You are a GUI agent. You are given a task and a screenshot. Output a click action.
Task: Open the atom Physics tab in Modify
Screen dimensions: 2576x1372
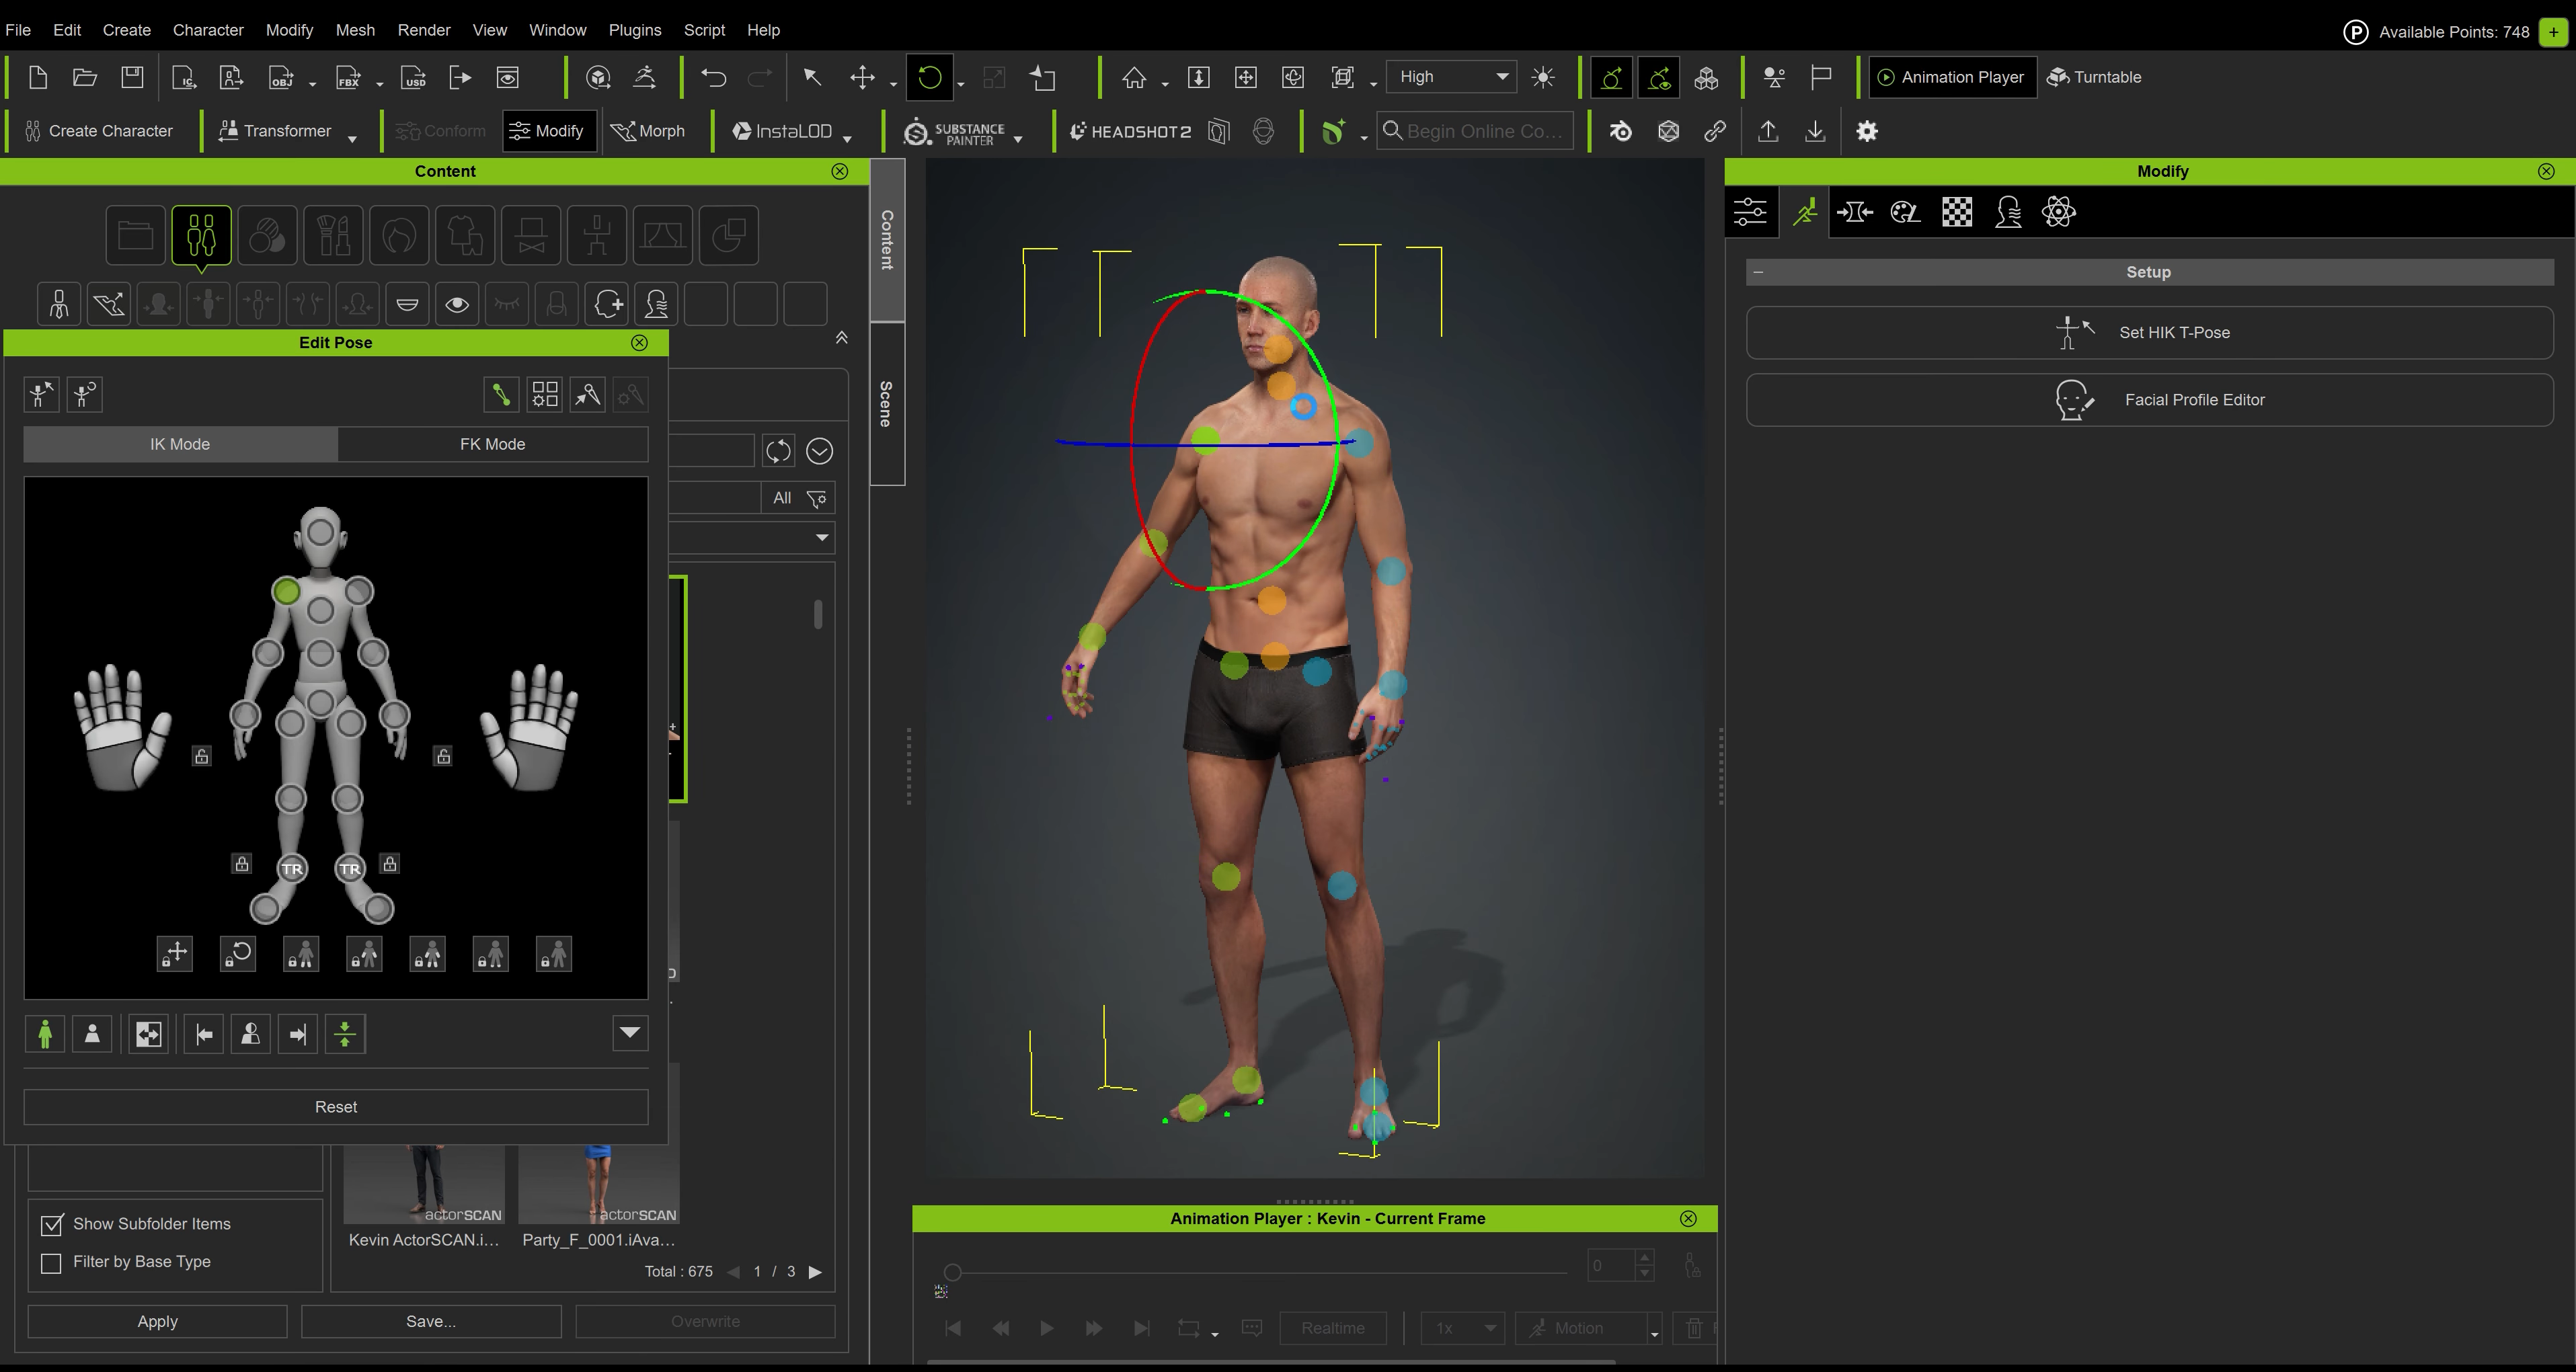point(2059,212)
